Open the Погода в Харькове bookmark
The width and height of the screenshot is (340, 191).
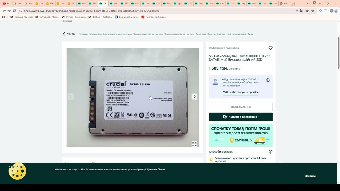(22, 17)
